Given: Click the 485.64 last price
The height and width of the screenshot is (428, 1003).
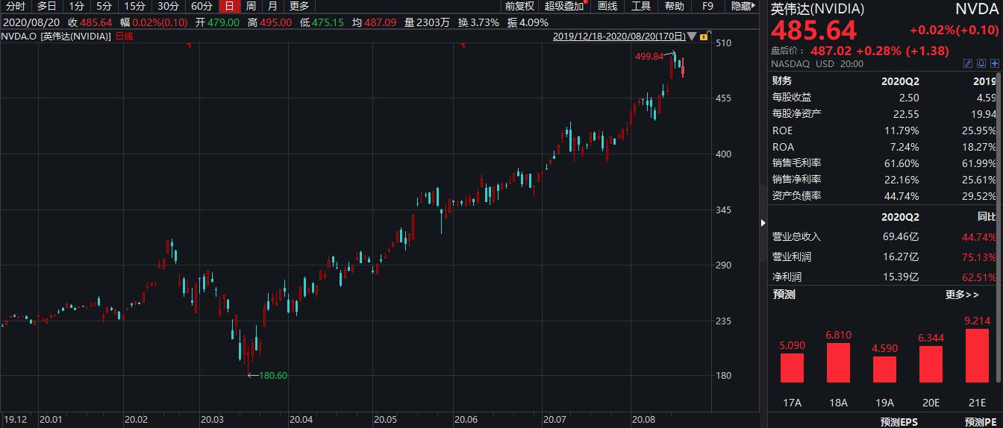Looking at the screenshot, I should (814, 31).
